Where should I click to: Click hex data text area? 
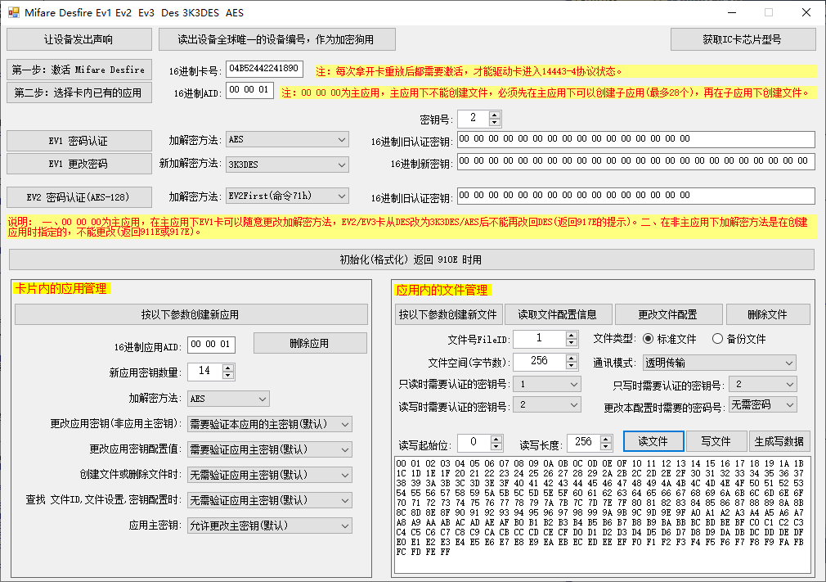tap(602, 515)
